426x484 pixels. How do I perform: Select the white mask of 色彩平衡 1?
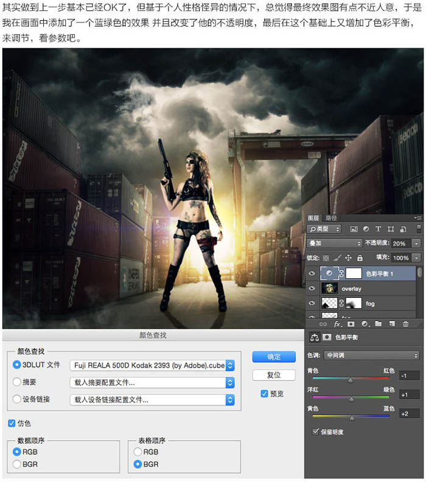pos(354,273)
